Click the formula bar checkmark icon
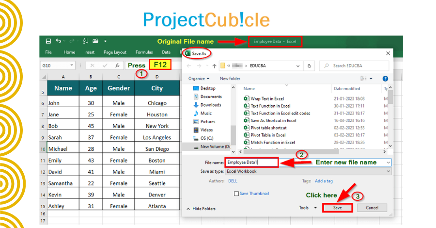Viewport: 436px width, 228px height. (105, 65)
